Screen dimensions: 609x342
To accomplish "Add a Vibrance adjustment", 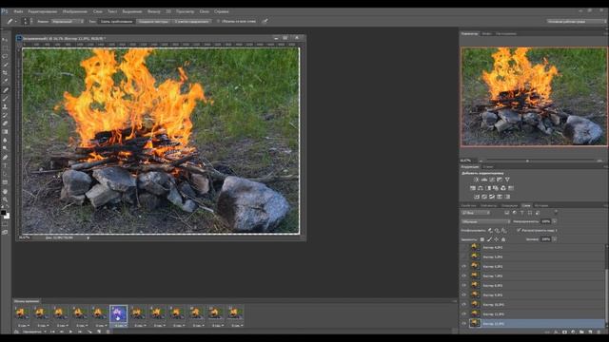I will pos(507,180).
